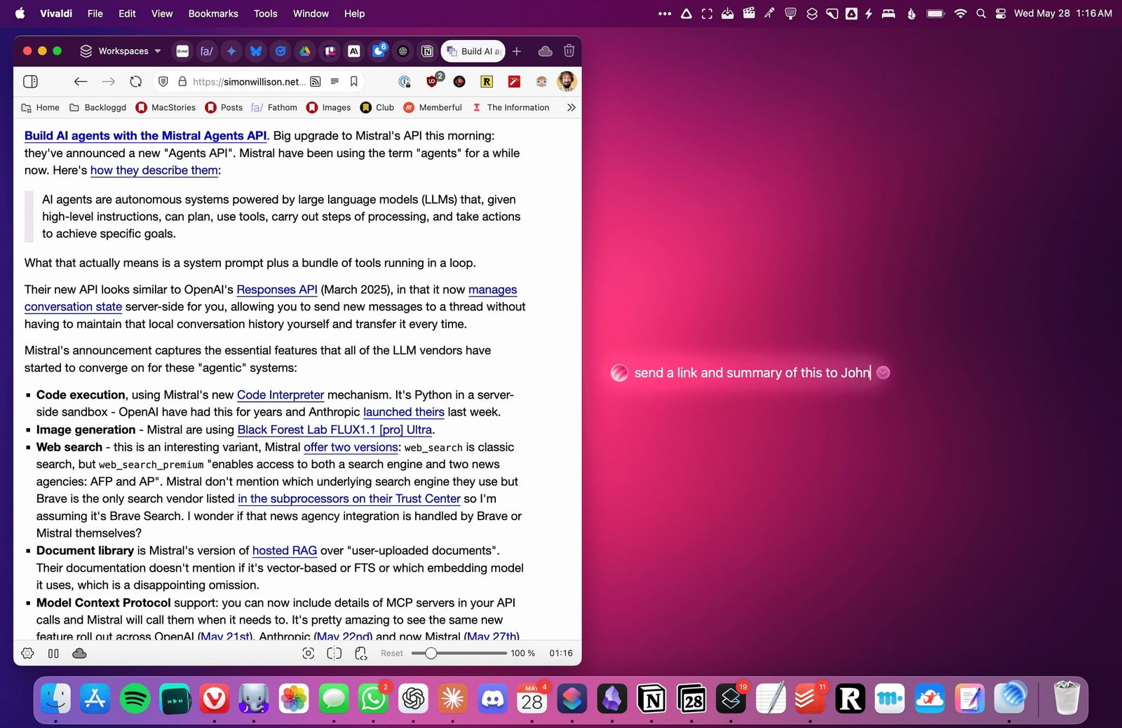This screenshot has height=728, width=1122.
Task: Open the 'Code Interpreter' link
Action: (280, 394)
